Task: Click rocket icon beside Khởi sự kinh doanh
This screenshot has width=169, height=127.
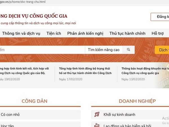Action: (x=97, y=114)
